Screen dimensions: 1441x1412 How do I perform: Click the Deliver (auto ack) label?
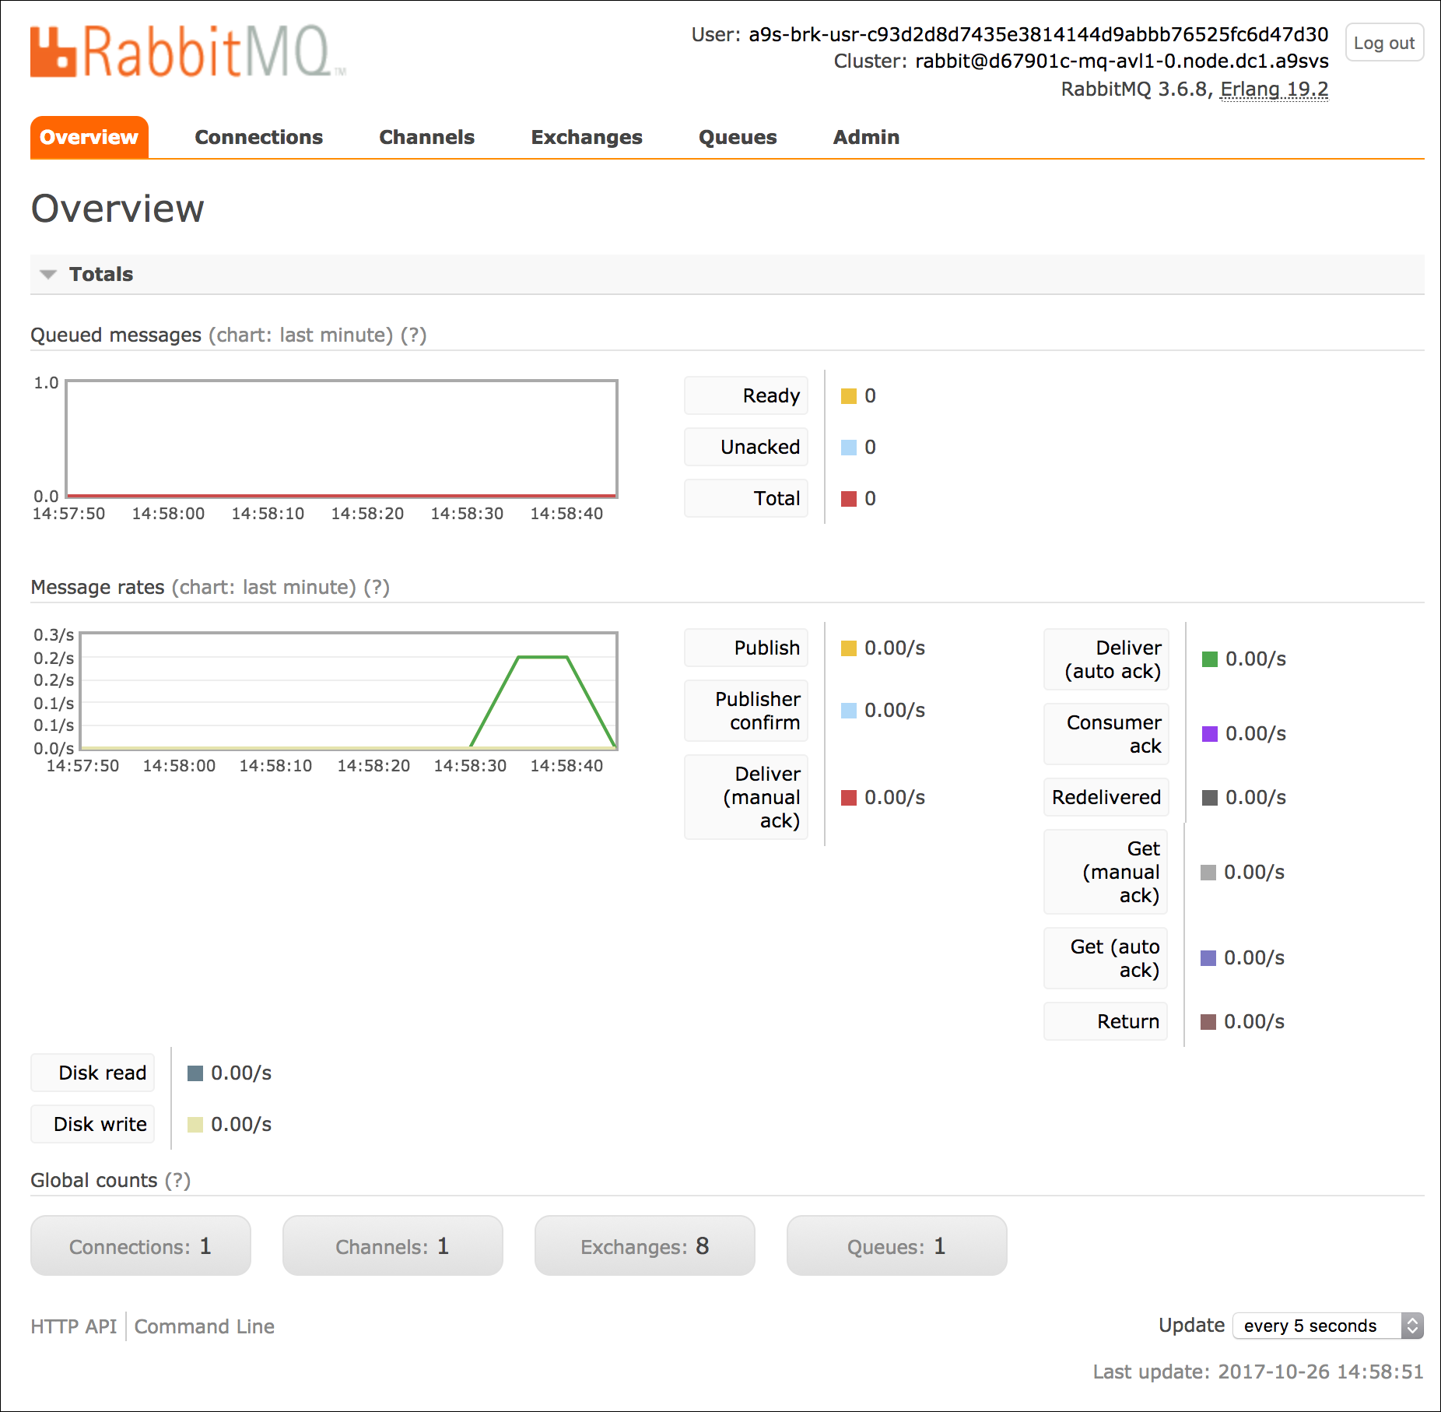pos(1106,659)
